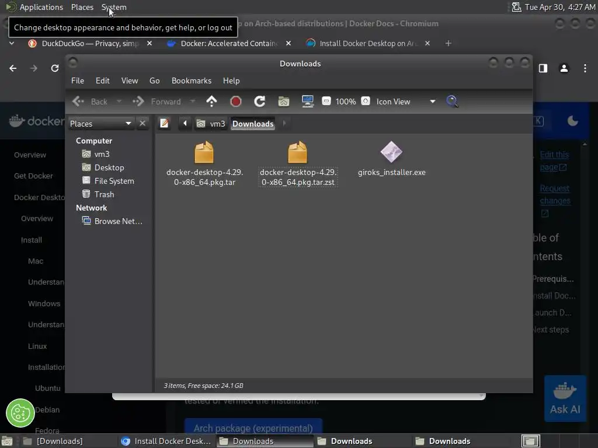The height and width of the screenshot is (448, 598).
Task: Select giroks_installer.exe file
Action: pyautogui.click(x=392, y=159)
